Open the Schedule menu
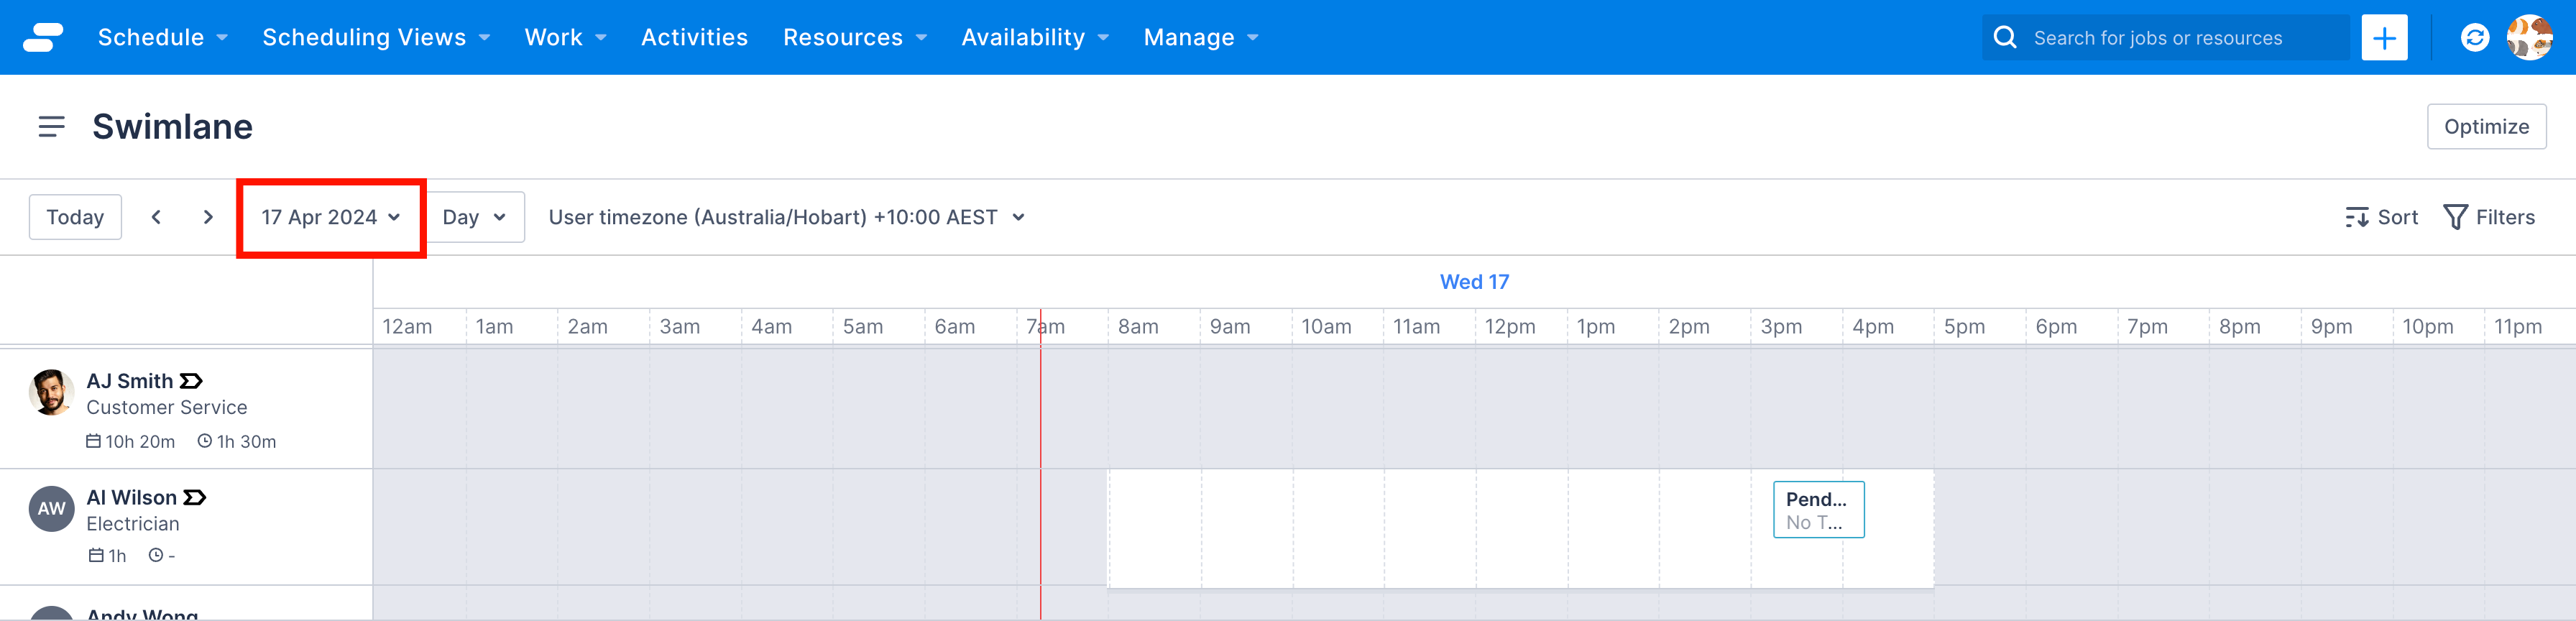Viewport: 2576px width, 621px height. [x=163, y=37]
